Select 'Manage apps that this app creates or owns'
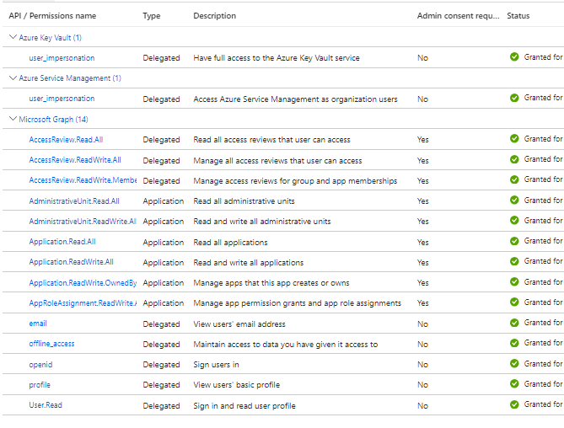This screenshot has height=428, width=564. pos(271,283)
